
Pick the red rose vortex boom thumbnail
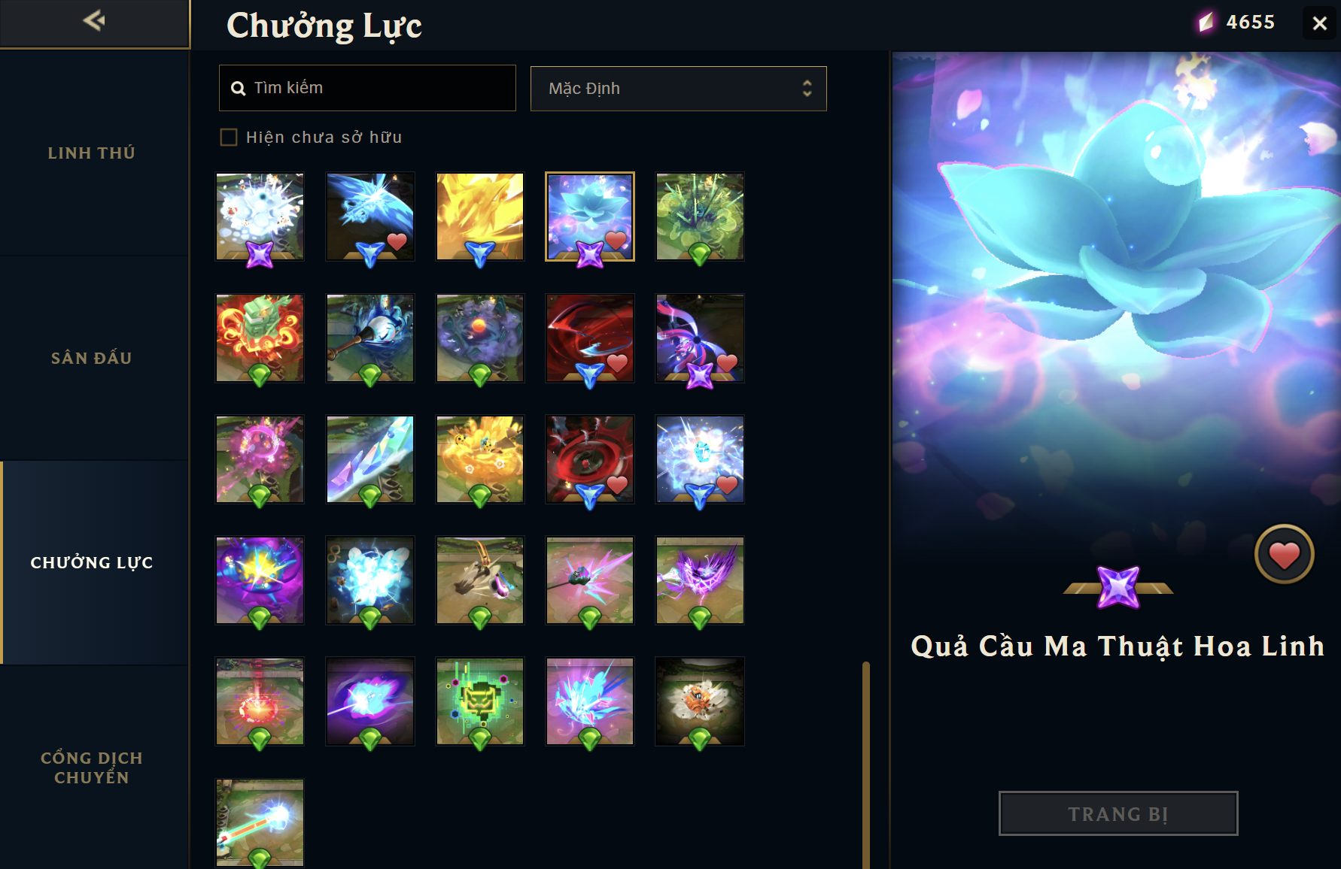pos(589,459)
